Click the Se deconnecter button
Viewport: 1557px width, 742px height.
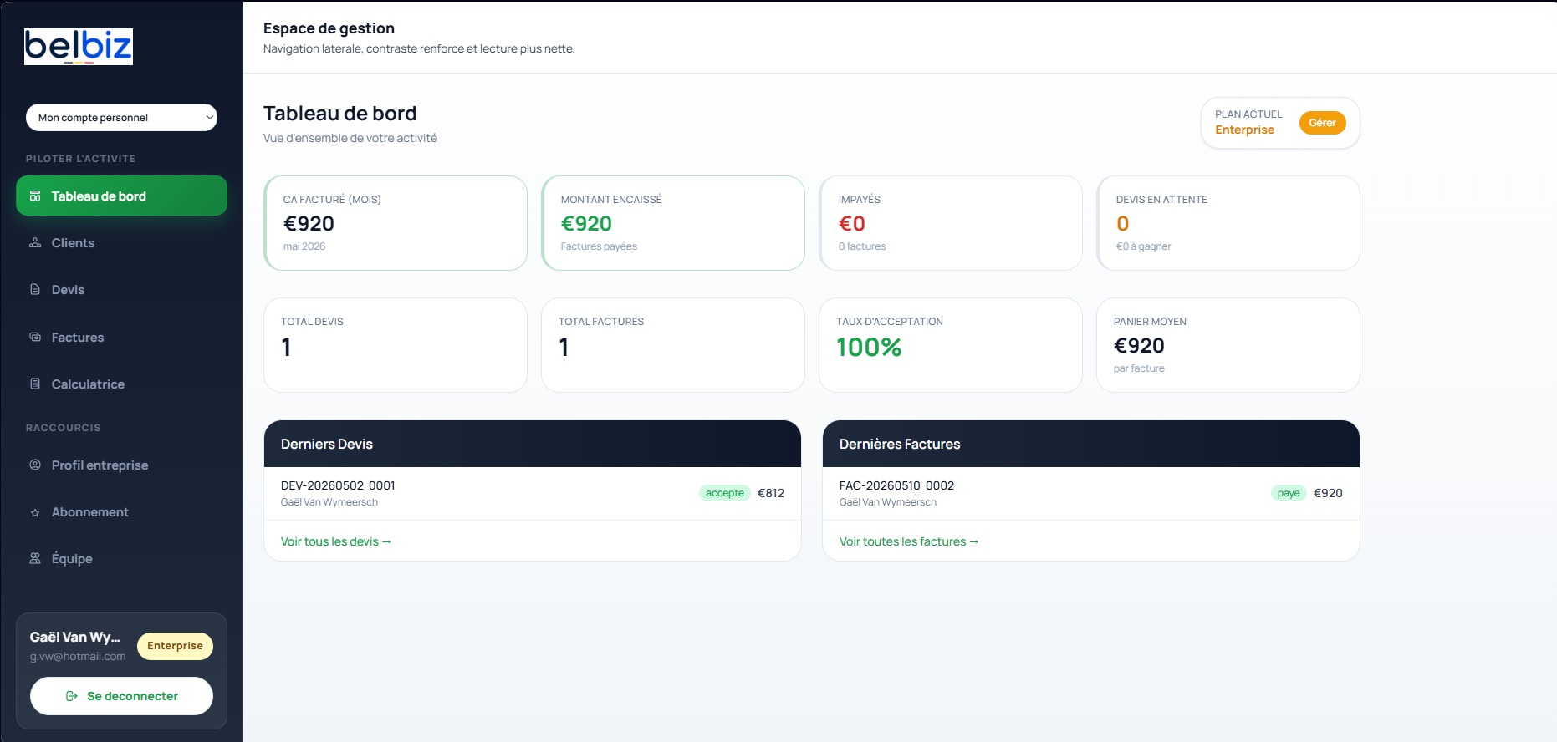[121, 696]
